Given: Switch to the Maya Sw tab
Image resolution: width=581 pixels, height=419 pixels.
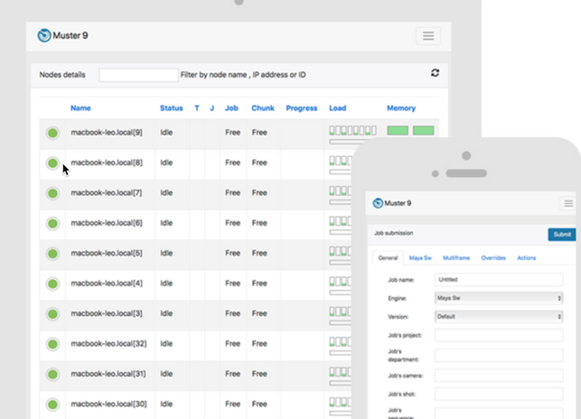Looking at the screenshot, I should [420, 258].
